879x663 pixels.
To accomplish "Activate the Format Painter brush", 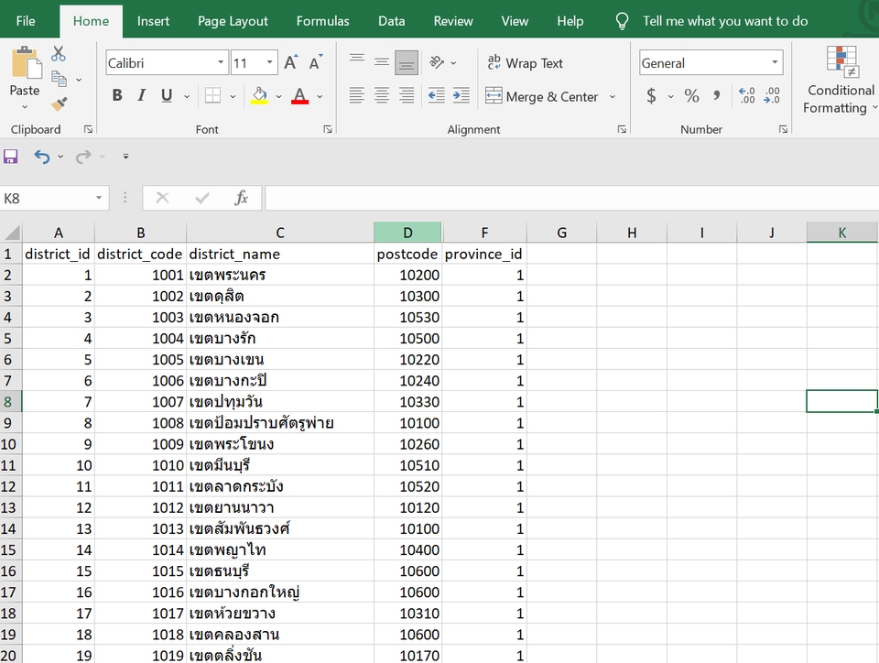I will pos(59,103).
